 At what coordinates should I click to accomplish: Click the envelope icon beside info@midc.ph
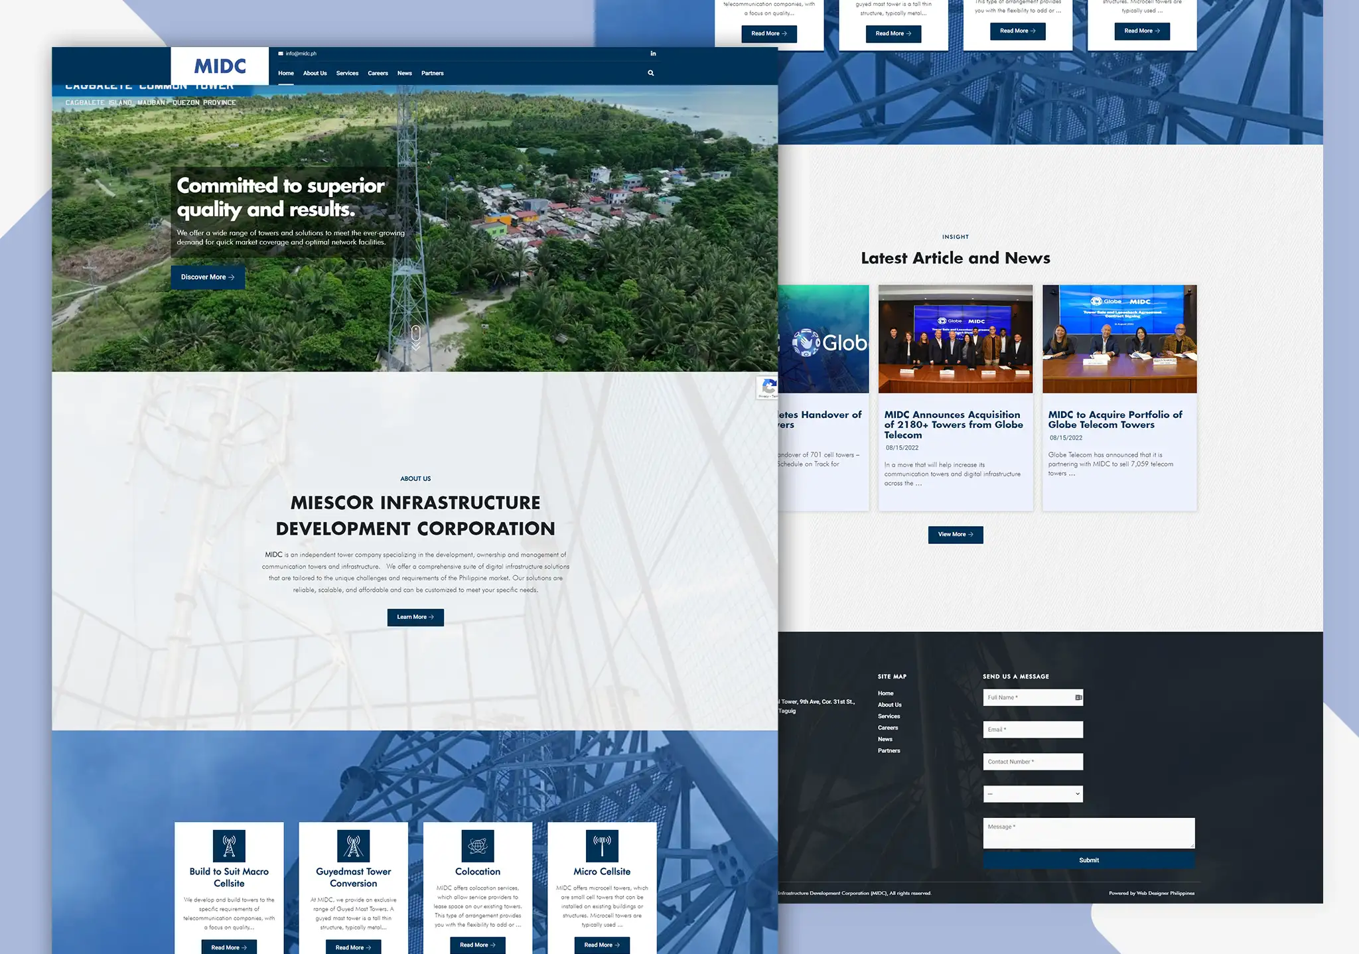281,54
